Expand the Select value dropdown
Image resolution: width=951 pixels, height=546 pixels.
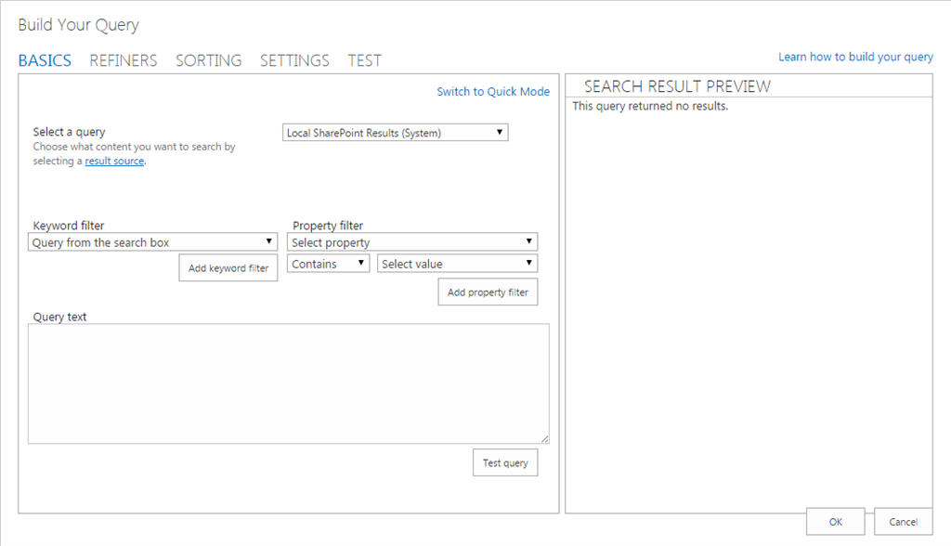pos(457,264)
